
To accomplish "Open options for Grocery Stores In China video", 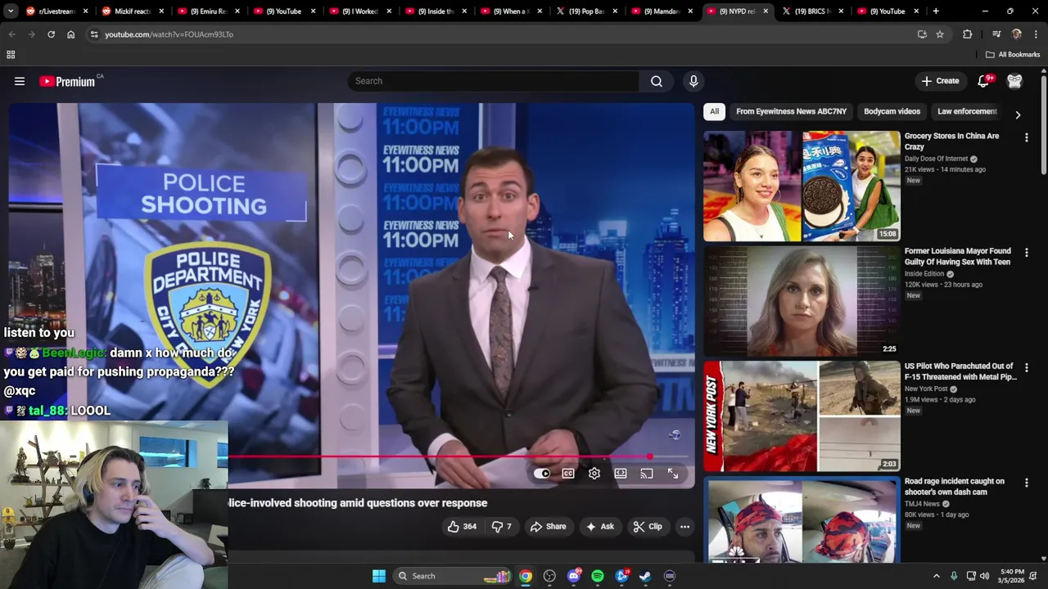I will [1026, 137].
